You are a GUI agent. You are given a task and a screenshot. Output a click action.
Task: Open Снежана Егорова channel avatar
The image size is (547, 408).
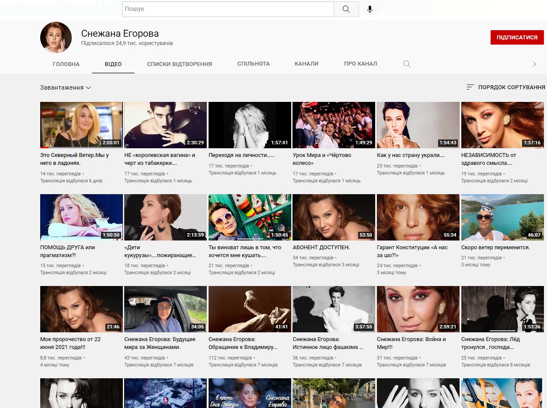tap(56, 38)
